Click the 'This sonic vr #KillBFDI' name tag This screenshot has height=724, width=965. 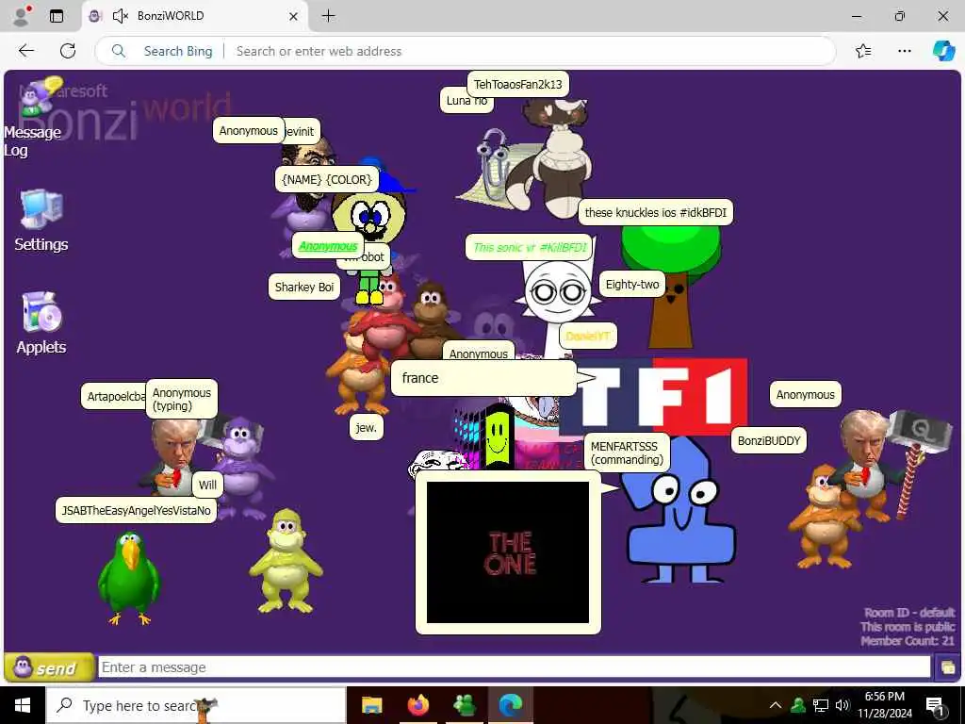(x=530, y=248)
